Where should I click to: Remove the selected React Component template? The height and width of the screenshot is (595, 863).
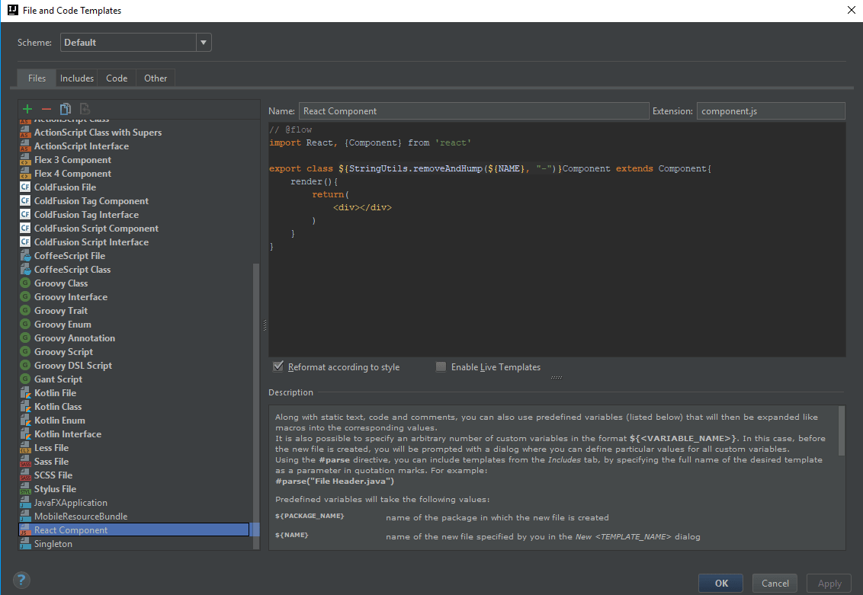pyautogui.click(x=45, y=108)
